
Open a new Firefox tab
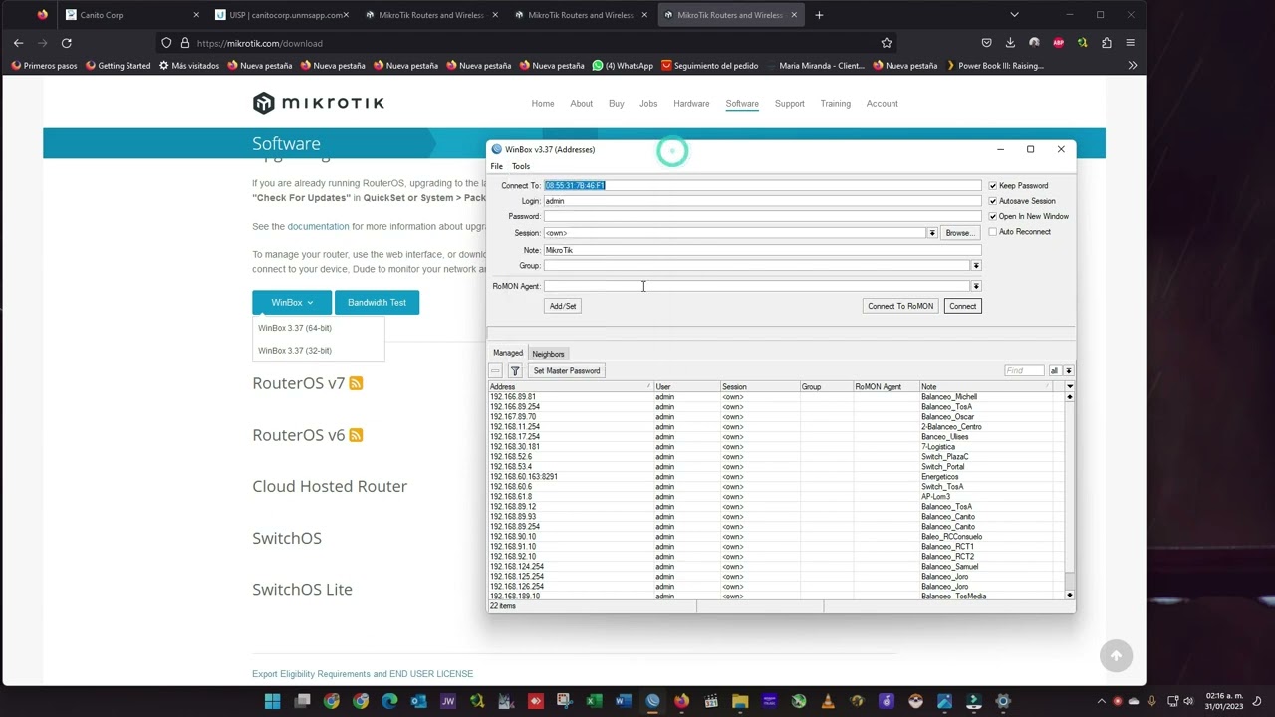point(819,15)
